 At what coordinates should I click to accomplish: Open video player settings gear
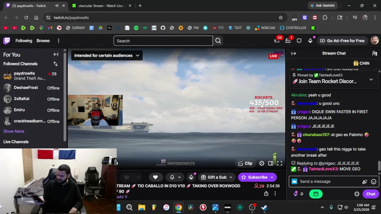point(262,163)
